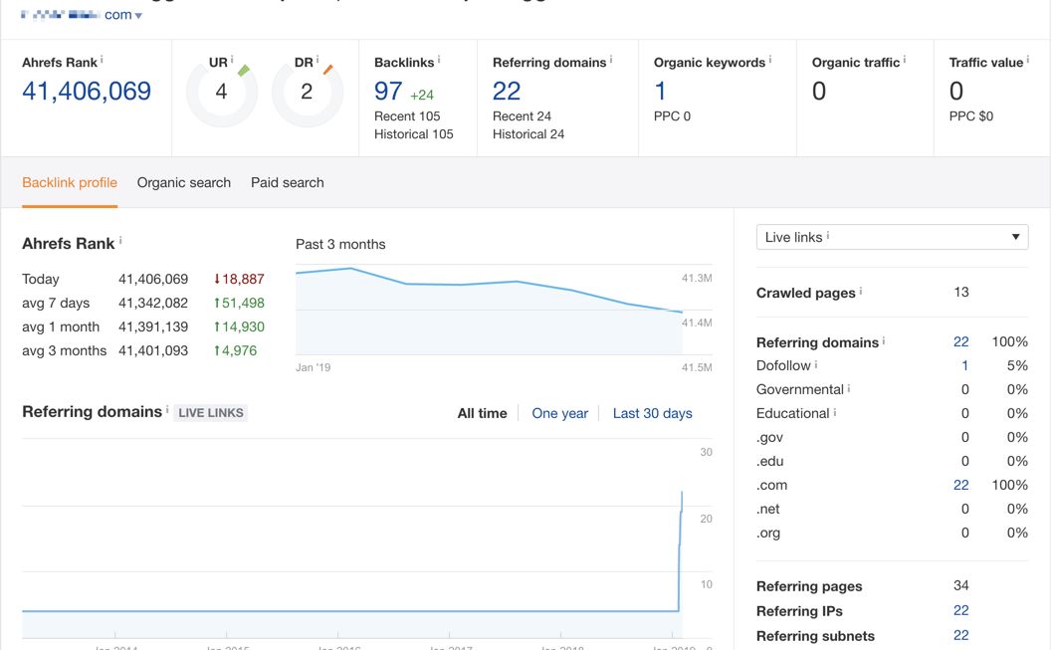Click the UR info icon
The width and height of the screenshot is (1055, 650).
pyautogui.click(x=232, y=61)
